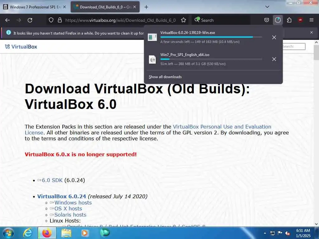Download Windows hosts build
Image resolution: width=319 pixels, height=239 pixels.
[73, 203]
